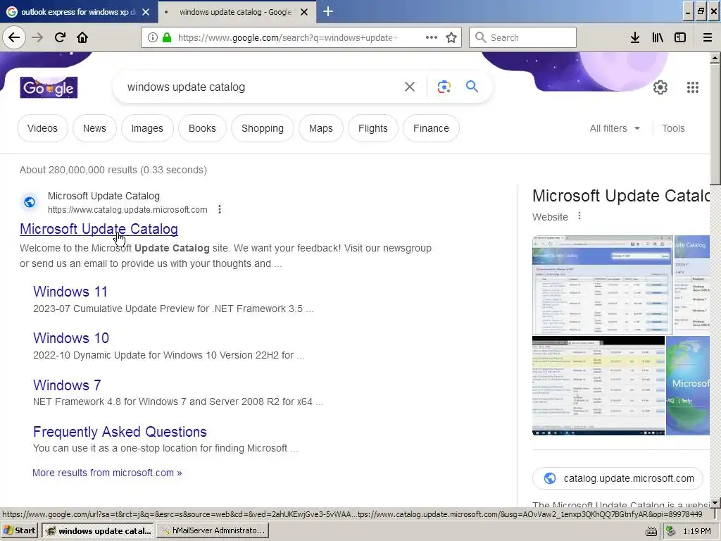721x541 pixels.
Task: Open Google quick settings gear icon
Action: click(660, 87)
